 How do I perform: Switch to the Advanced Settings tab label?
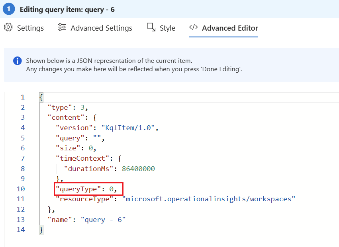tap(101, 28)
